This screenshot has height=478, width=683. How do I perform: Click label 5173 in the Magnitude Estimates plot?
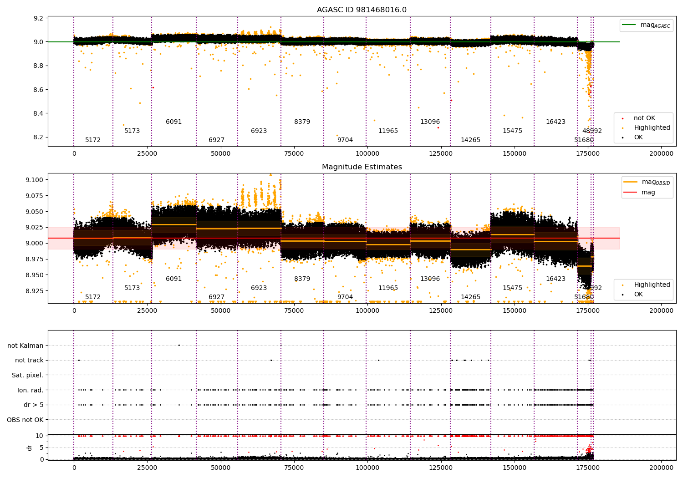point(132,288)
